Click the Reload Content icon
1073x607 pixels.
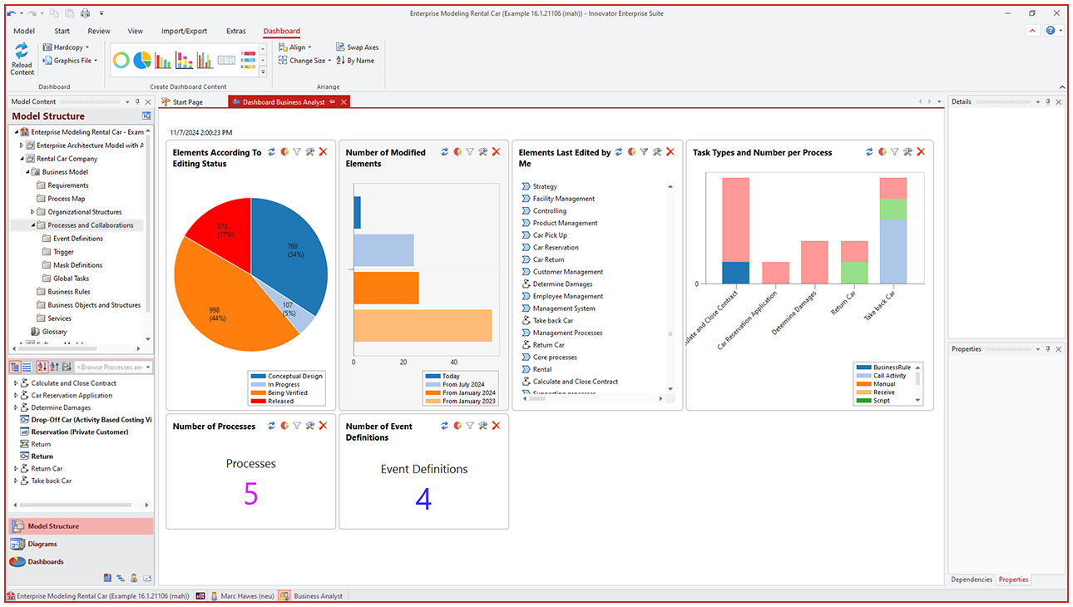point(21,57)
